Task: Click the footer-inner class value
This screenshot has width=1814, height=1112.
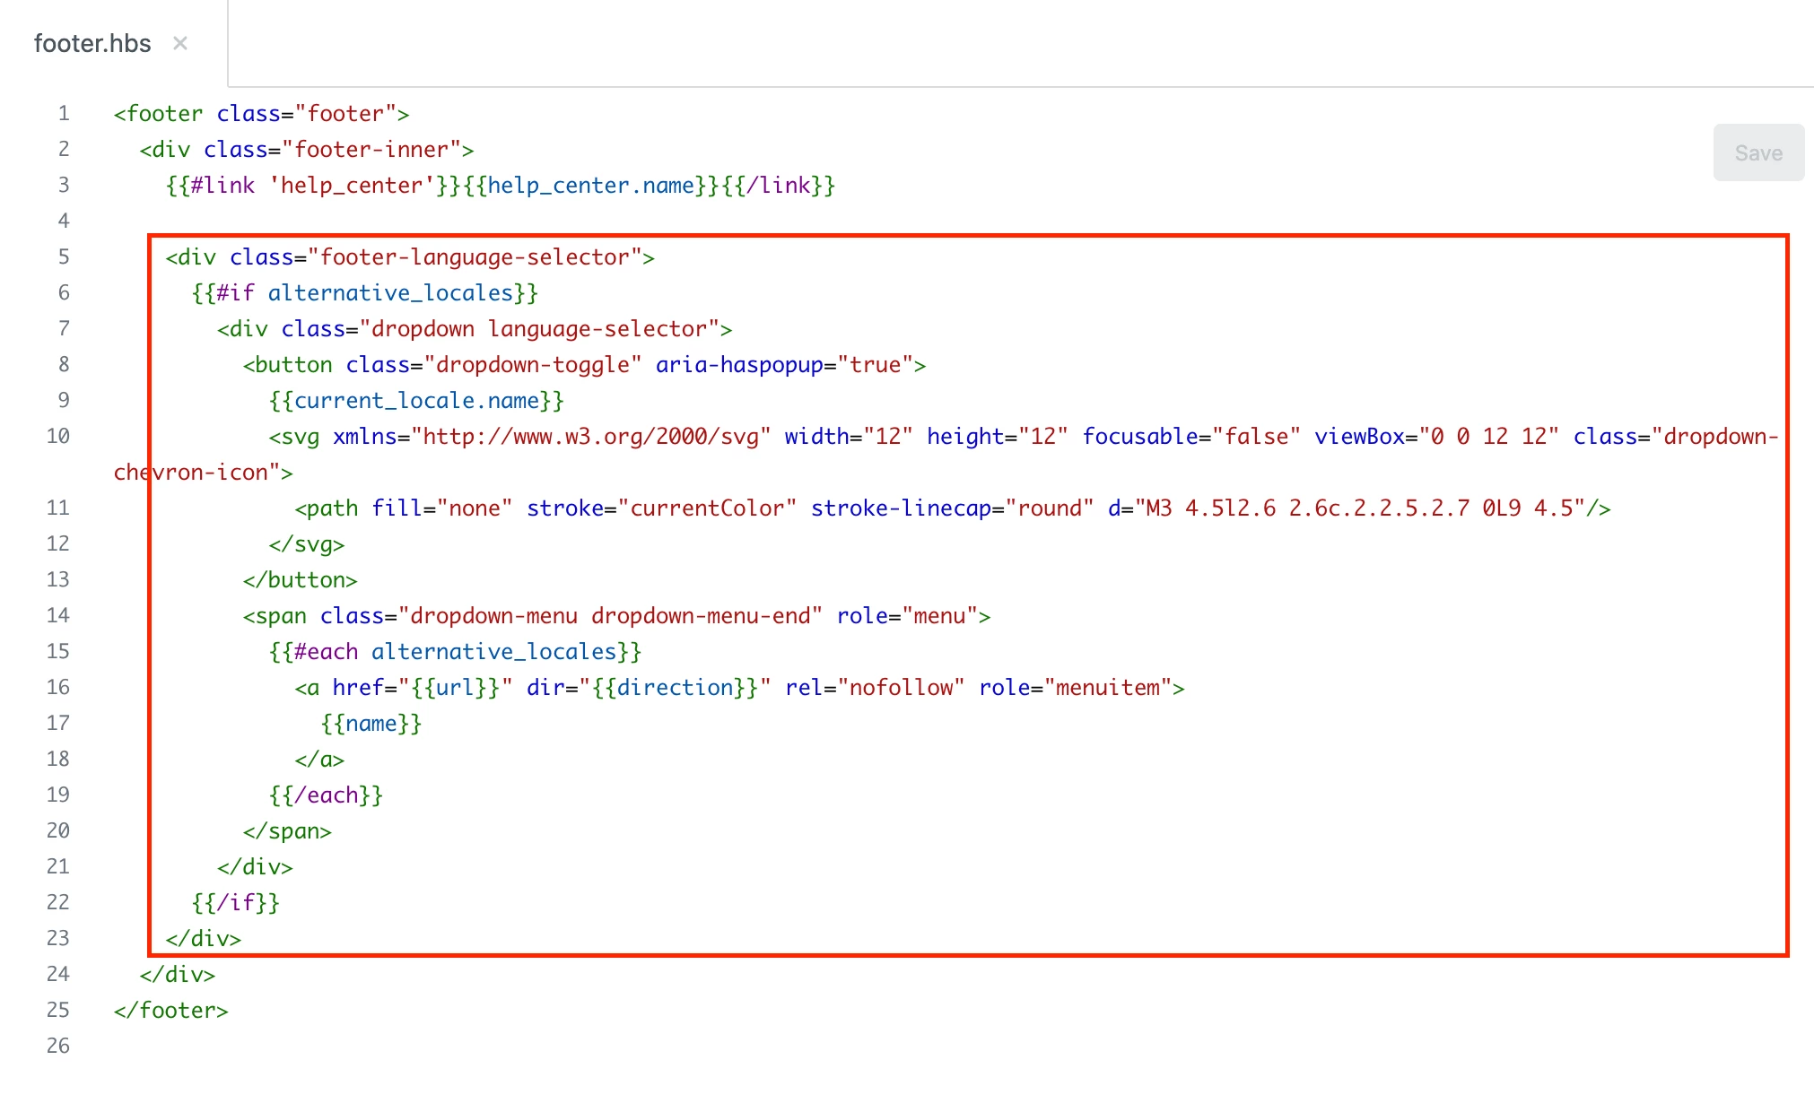Action: point(371,150)
